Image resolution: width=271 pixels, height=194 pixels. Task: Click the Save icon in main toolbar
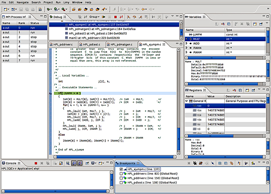[x=21, y=9]
